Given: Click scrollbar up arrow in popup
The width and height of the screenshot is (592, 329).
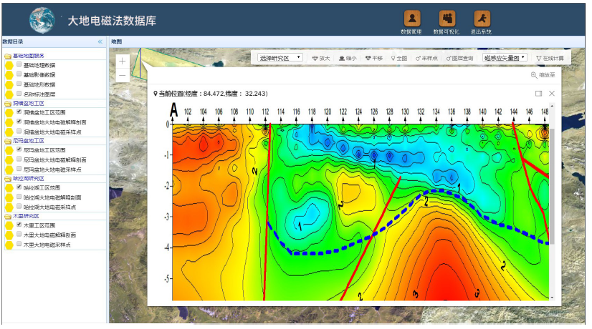Looking at the screenshot, I should click(x=552, y=107).
